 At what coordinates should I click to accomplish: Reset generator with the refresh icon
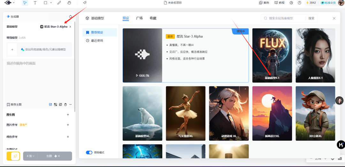(71, 17)
